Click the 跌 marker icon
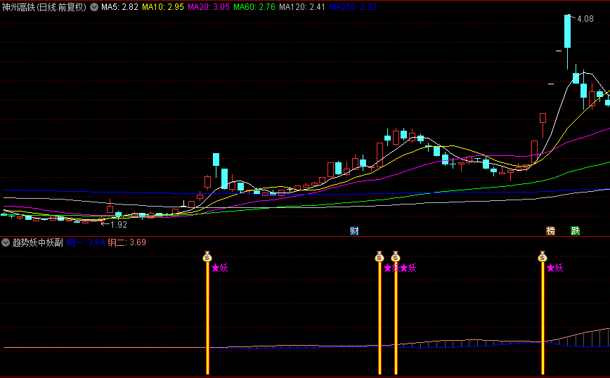 pyautogui.click(x=576, y=231)
